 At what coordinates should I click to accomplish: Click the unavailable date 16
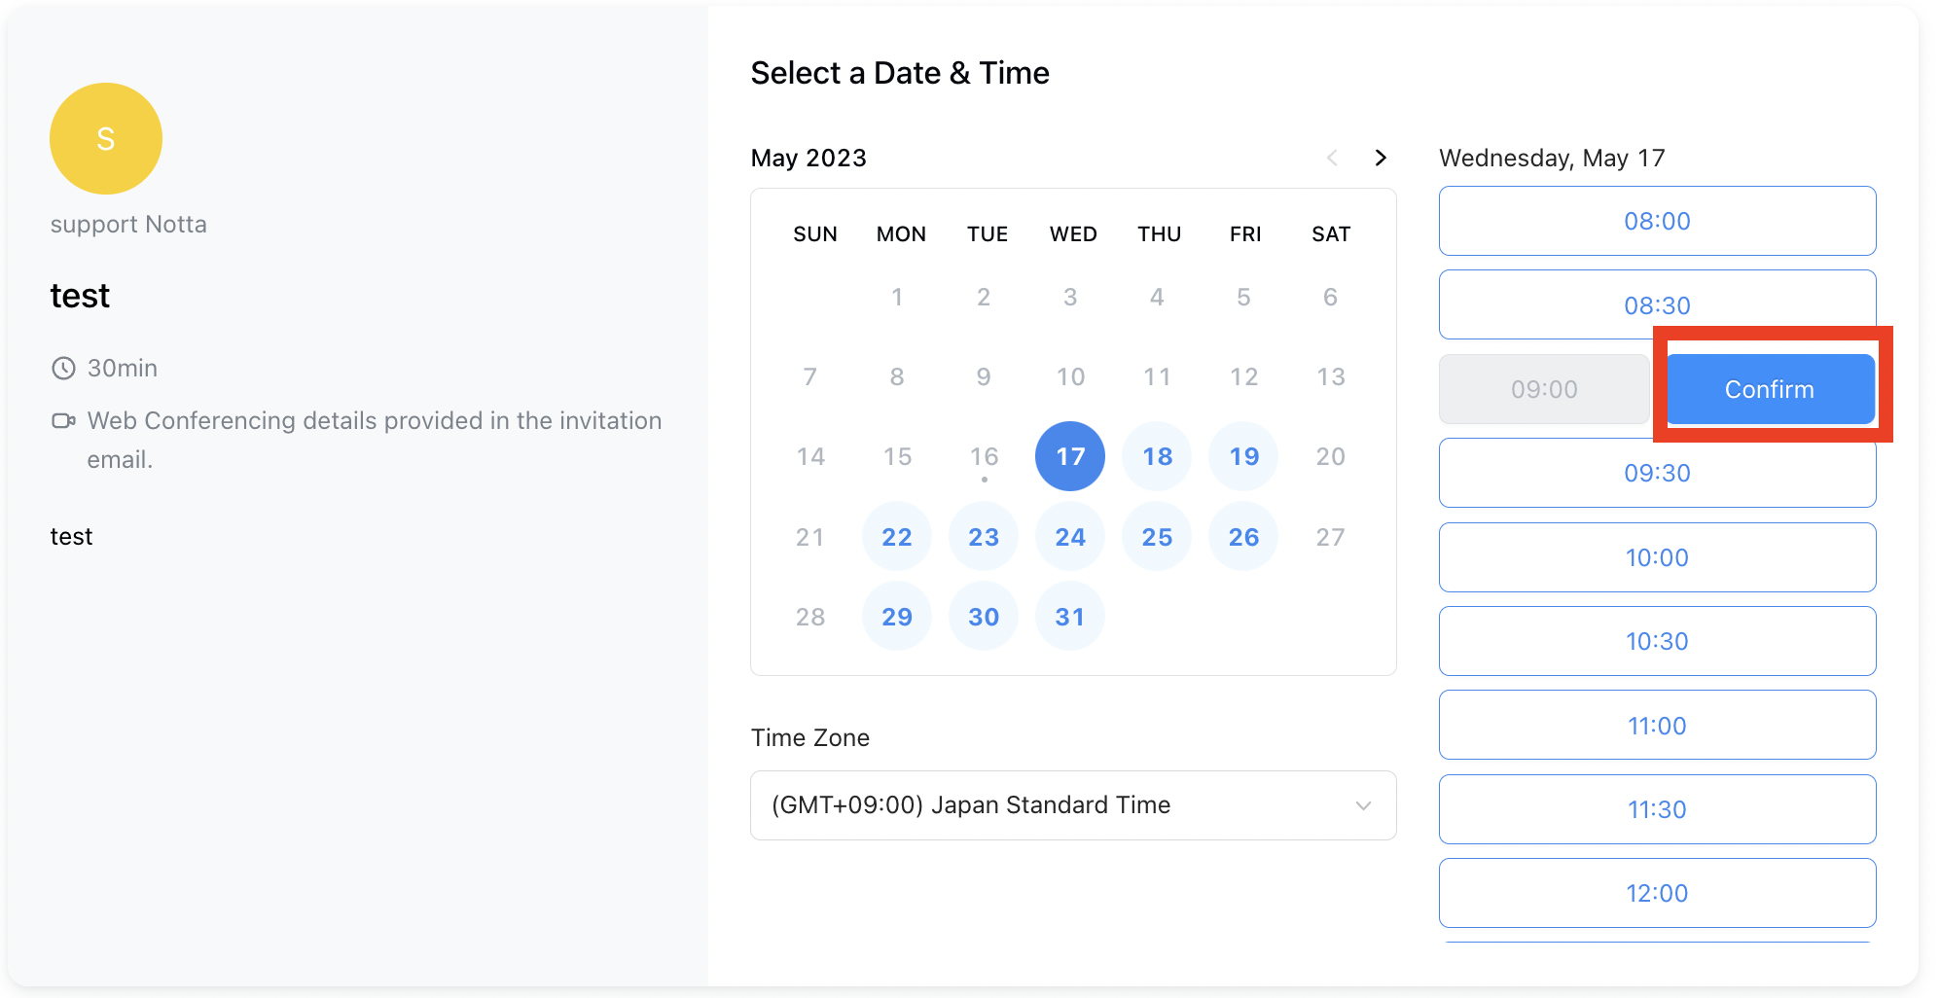pyautogui.click(x=984, y=456)
